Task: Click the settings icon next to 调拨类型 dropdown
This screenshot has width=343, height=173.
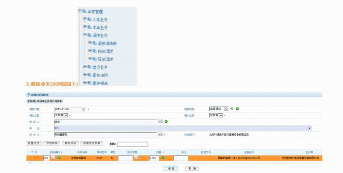Action: point(232,109)
